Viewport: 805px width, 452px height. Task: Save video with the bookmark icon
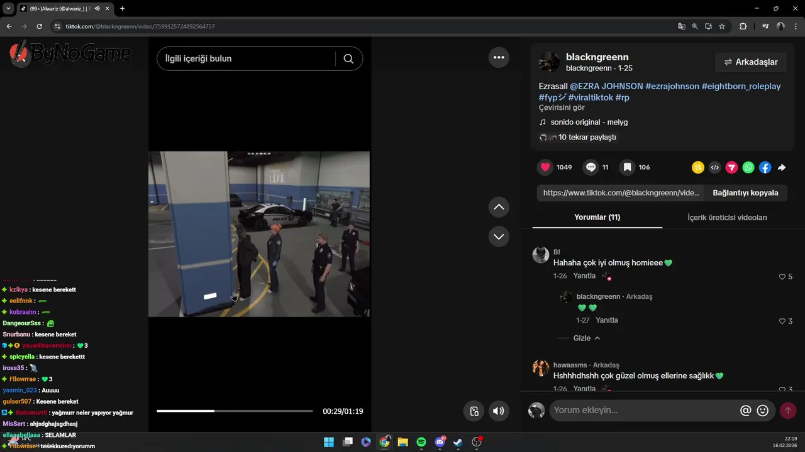[627, 167]
